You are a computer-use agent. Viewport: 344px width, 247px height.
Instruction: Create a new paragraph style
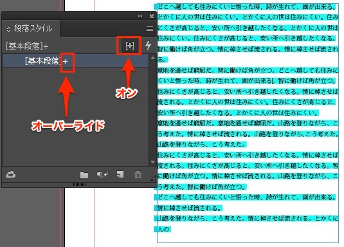point(120,174)
